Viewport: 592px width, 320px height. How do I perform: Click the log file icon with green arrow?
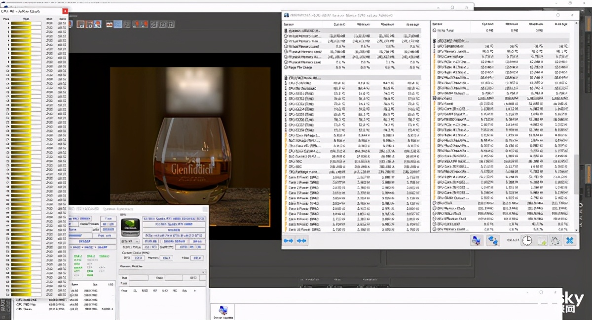[542, 240]
